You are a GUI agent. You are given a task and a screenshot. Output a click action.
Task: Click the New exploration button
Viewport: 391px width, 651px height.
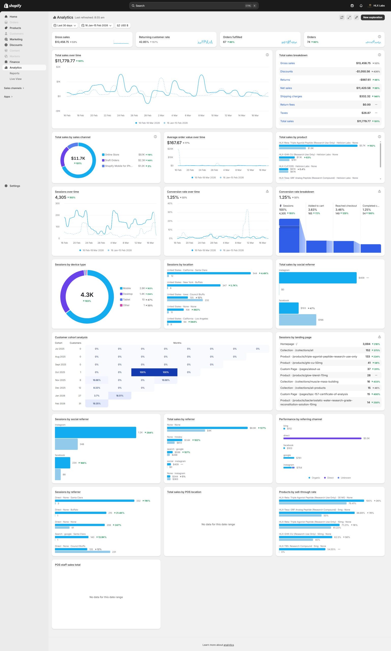(x=372, y=17)
